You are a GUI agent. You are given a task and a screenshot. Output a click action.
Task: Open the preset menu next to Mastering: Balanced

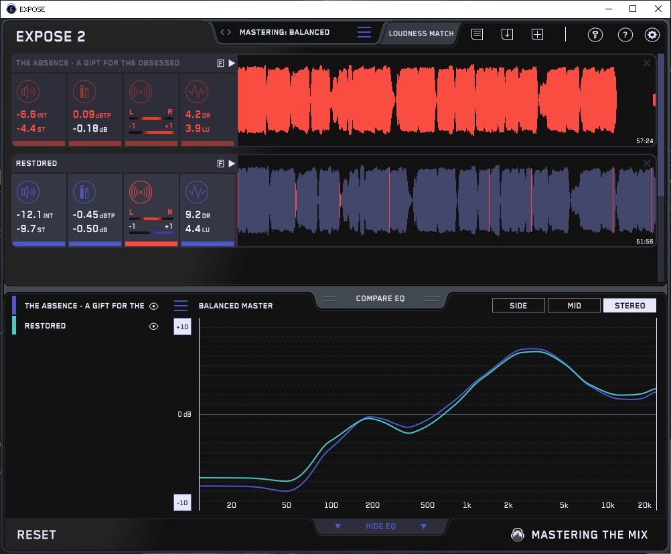[x=364, y=32]
